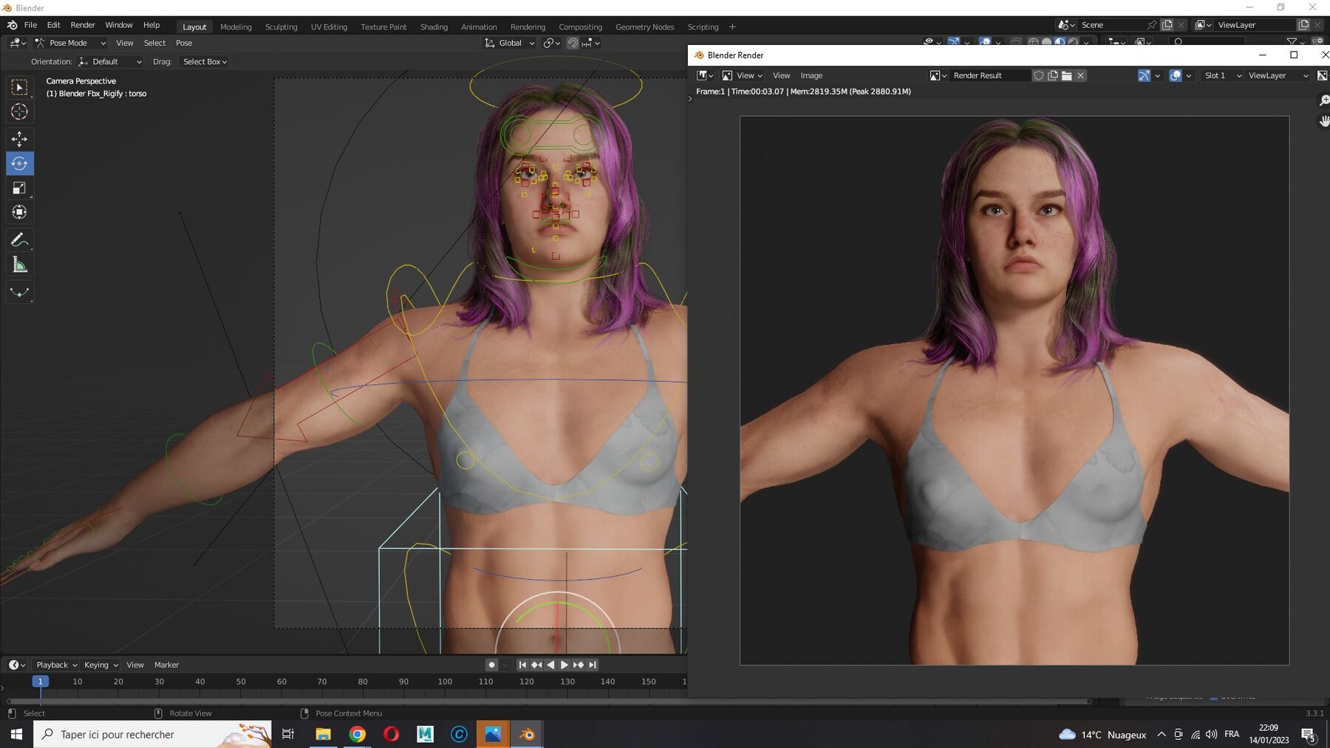Switch to Sculpting workspace tab
Viewport: 1330px width, 748px height.
[x=282, y=27]
